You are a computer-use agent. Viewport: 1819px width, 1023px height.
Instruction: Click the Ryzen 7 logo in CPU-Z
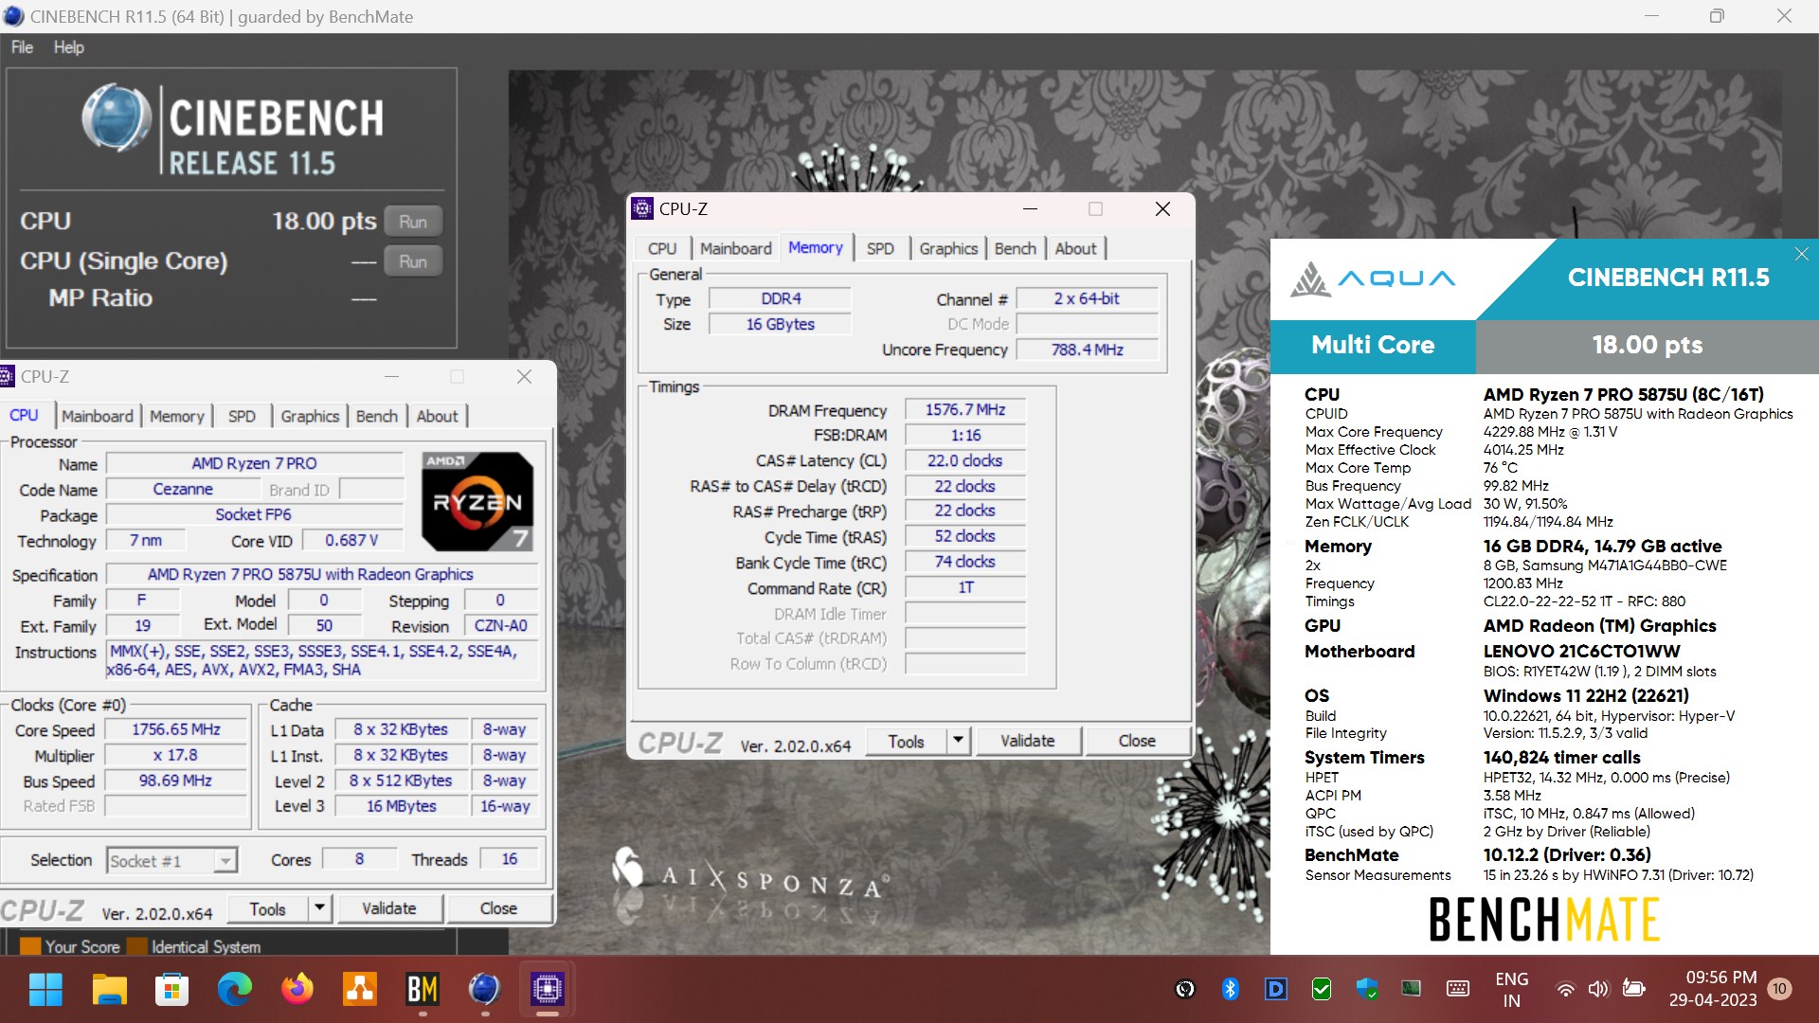coord(477,501)
